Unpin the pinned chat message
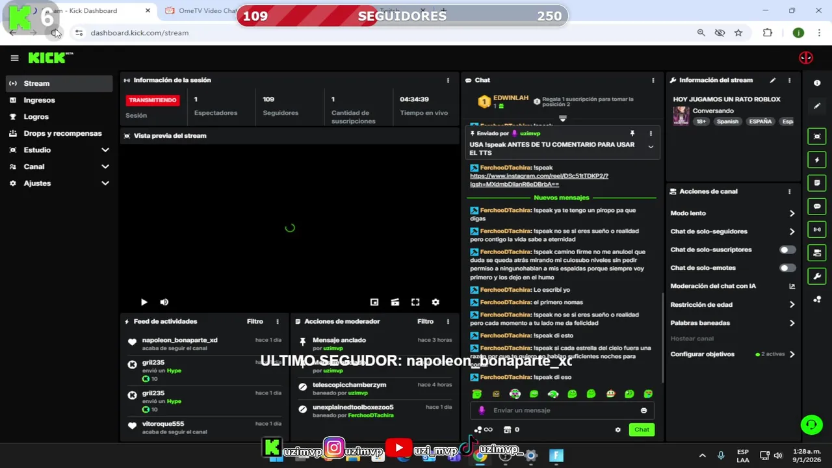The height and width of the screenshot is (468, 832). (632, 133)
